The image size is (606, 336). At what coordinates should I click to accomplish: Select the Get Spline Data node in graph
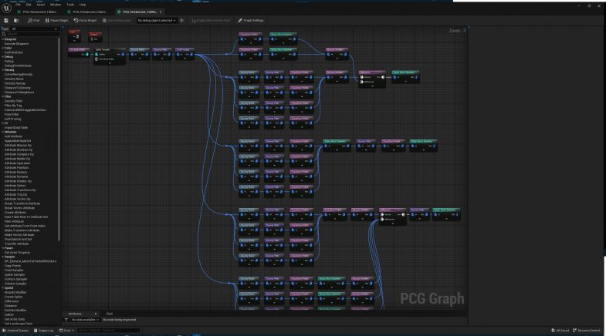(79, 52)
